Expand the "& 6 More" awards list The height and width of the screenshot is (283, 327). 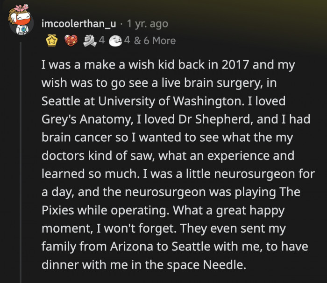[155, 41]
